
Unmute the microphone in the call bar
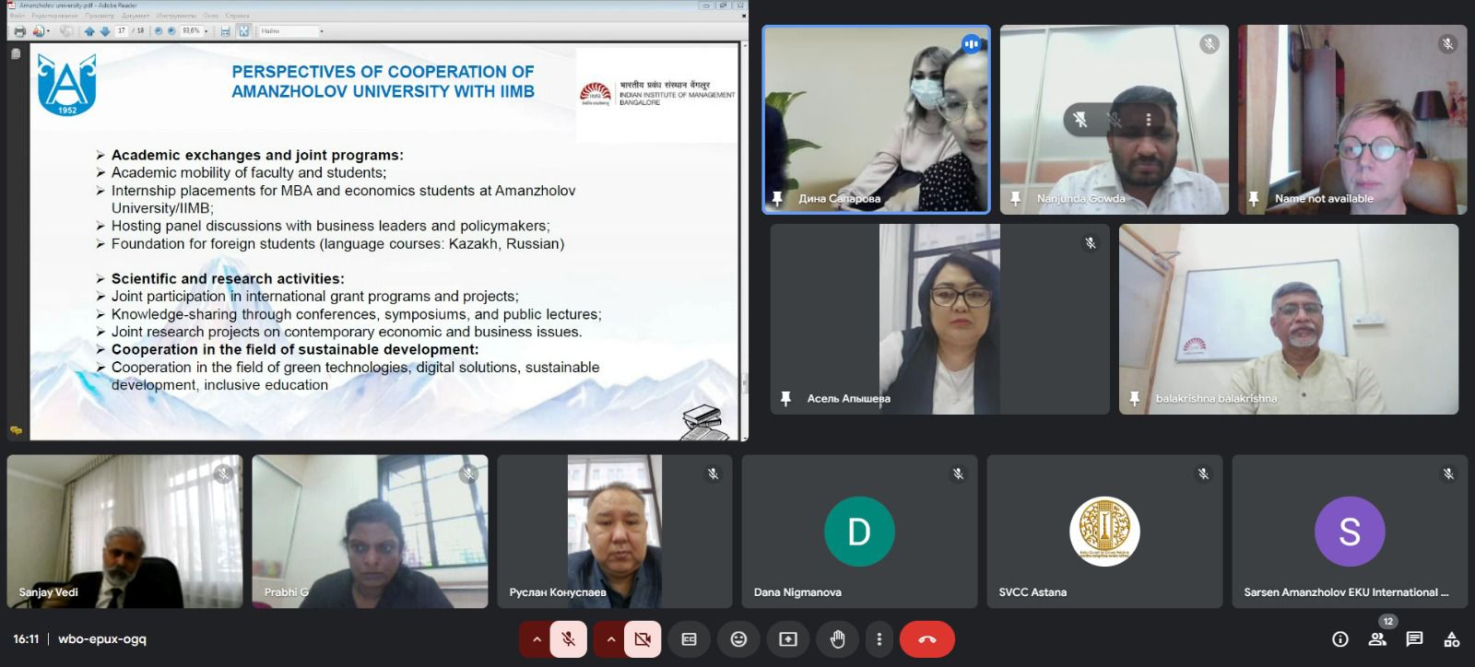tap(569, 639)
